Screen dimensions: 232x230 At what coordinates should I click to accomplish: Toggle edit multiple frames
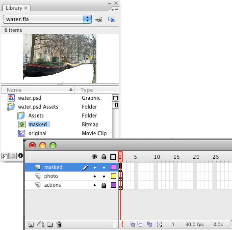150,224
